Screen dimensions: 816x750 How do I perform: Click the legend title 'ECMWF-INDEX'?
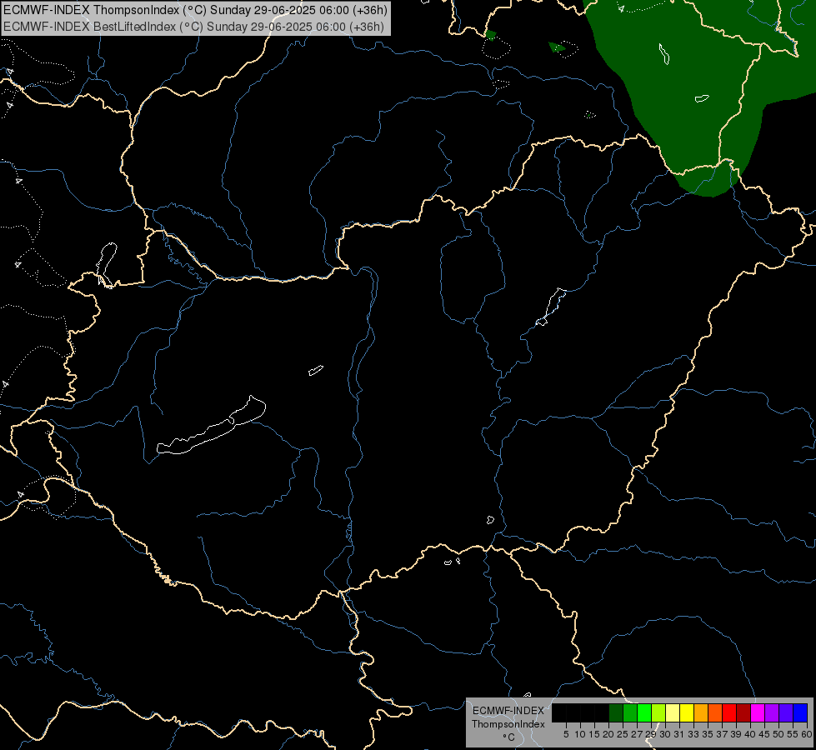pos(508,711)
